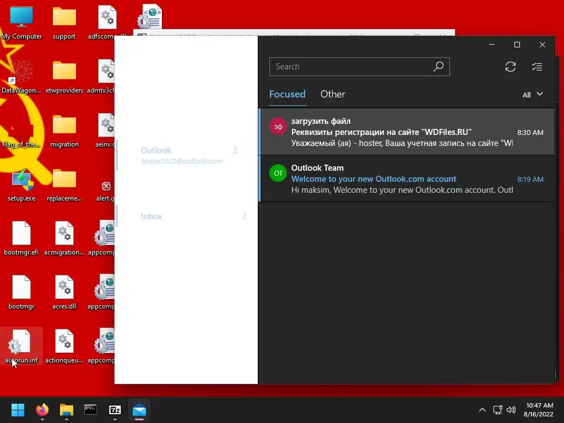Select the DataWagon shortcut icon
The height and width of the screenshot is (423, 564).
coord(21,77)
